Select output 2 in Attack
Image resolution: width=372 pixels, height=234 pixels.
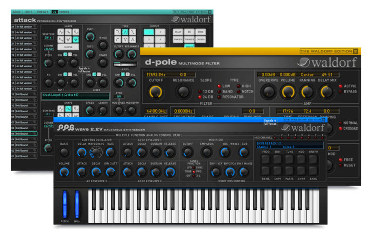tap(160, 32)
